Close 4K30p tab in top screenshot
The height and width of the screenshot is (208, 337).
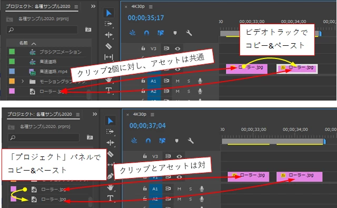(126, 7)
